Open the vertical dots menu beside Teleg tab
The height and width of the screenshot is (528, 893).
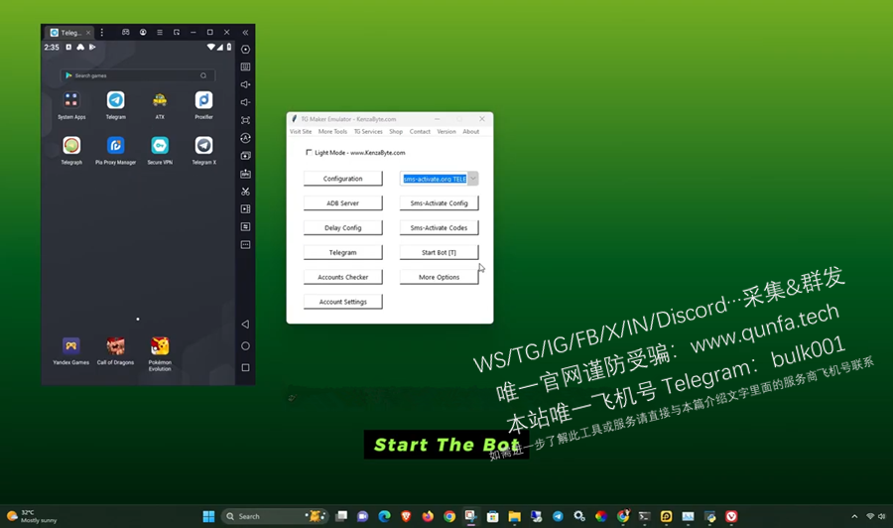pyautogui.click(x=102, y=33)
